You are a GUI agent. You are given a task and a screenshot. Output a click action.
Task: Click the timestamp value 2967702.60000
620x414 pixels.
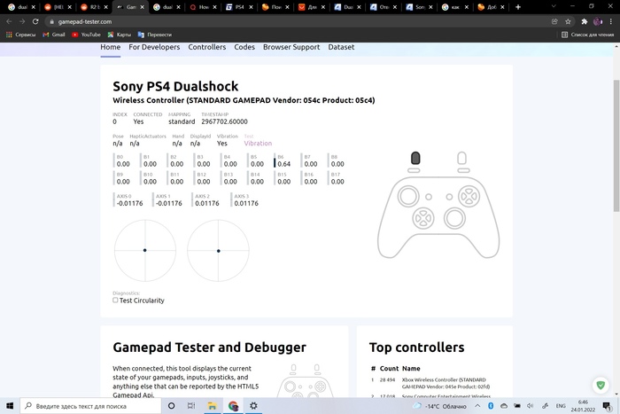click(x=225, y=121)
